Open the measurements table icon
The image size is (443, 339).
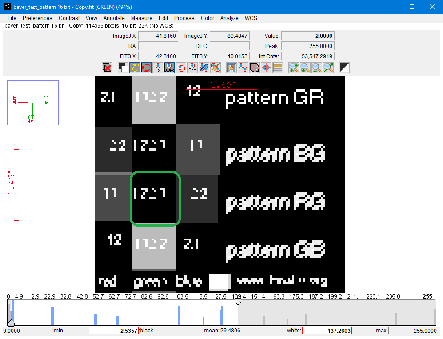[x=278, y=68]
